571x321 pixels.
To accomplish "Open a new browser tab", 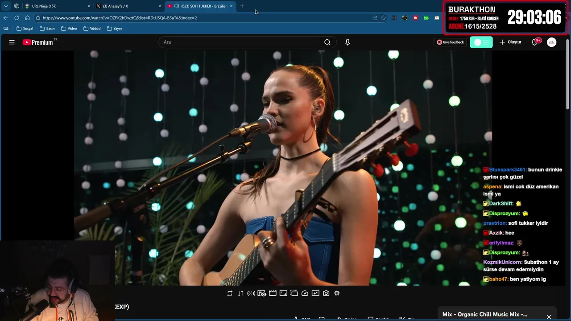I will (x=242, y=6).
